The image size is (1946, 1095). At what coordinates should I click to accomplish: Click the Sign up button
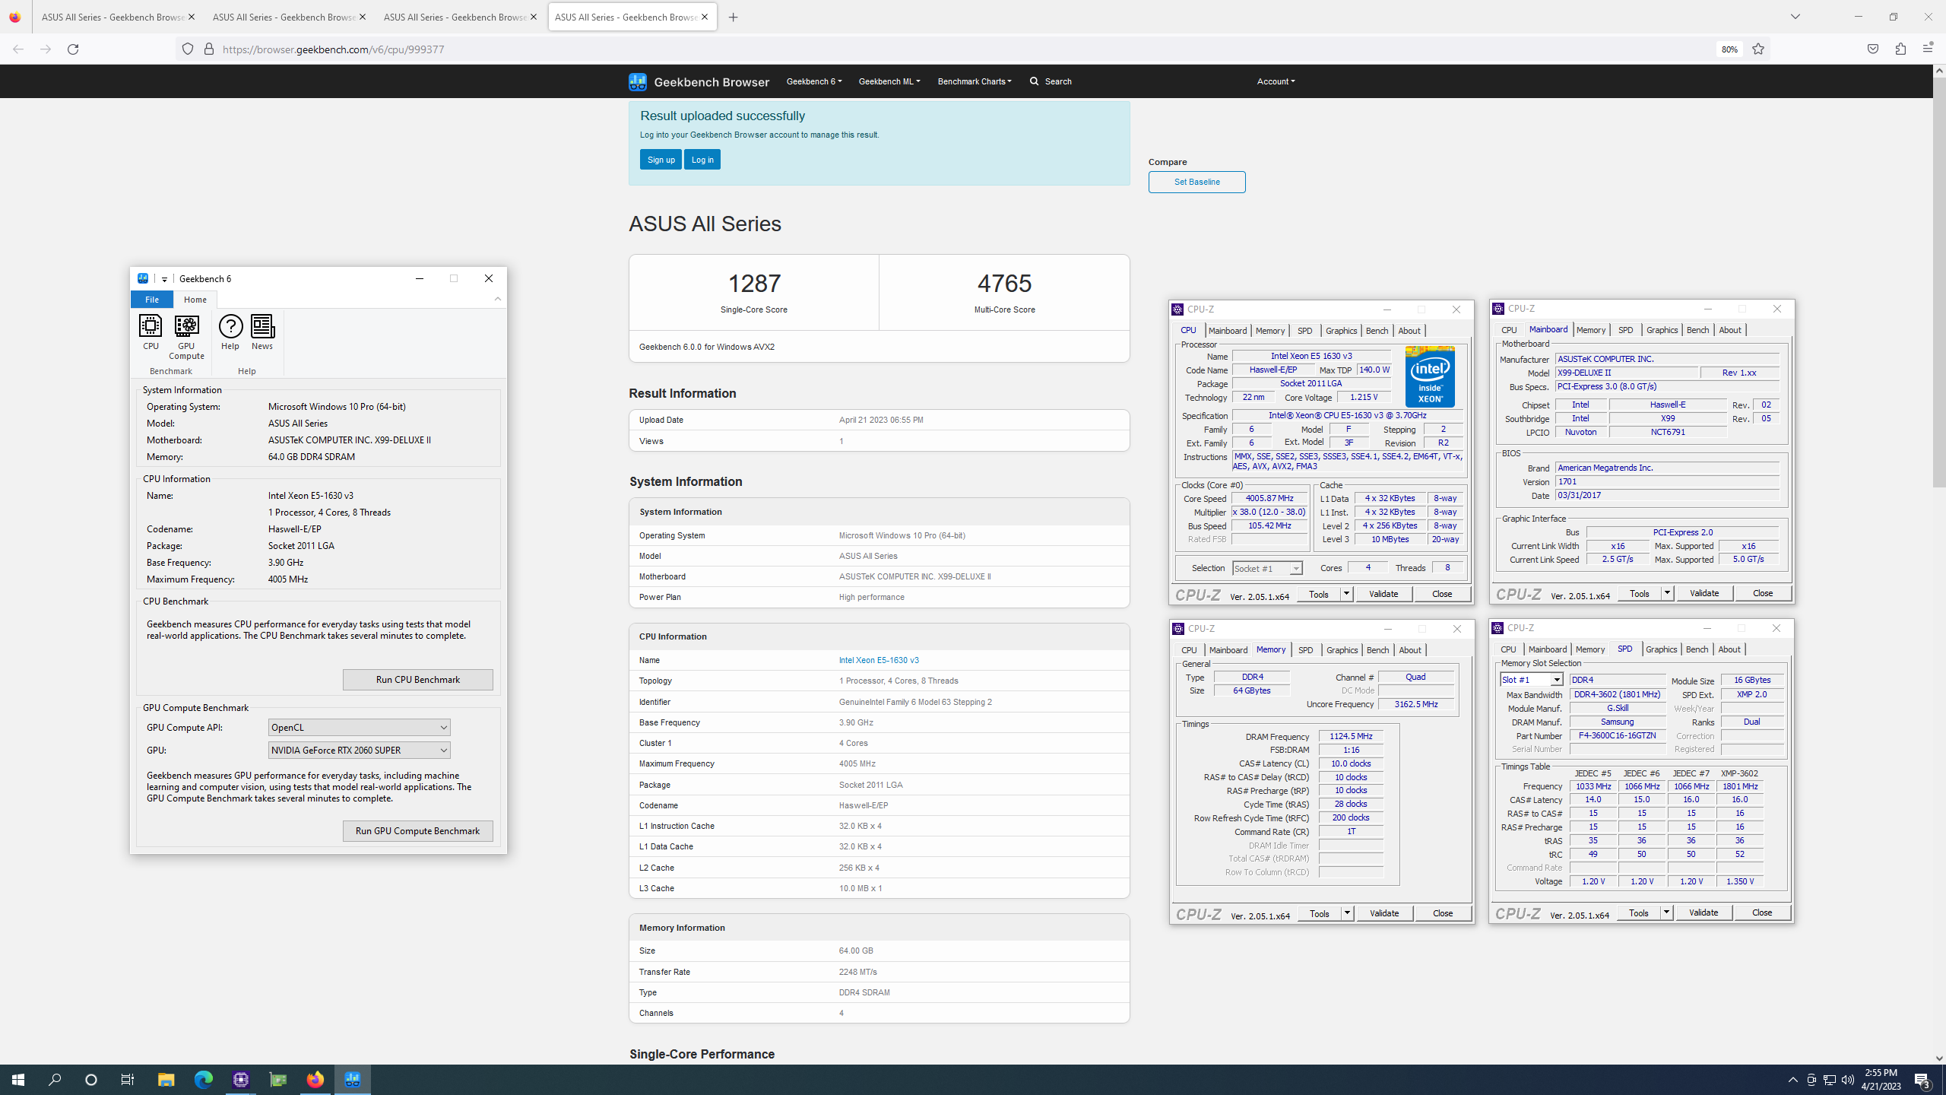coord(661,160)
